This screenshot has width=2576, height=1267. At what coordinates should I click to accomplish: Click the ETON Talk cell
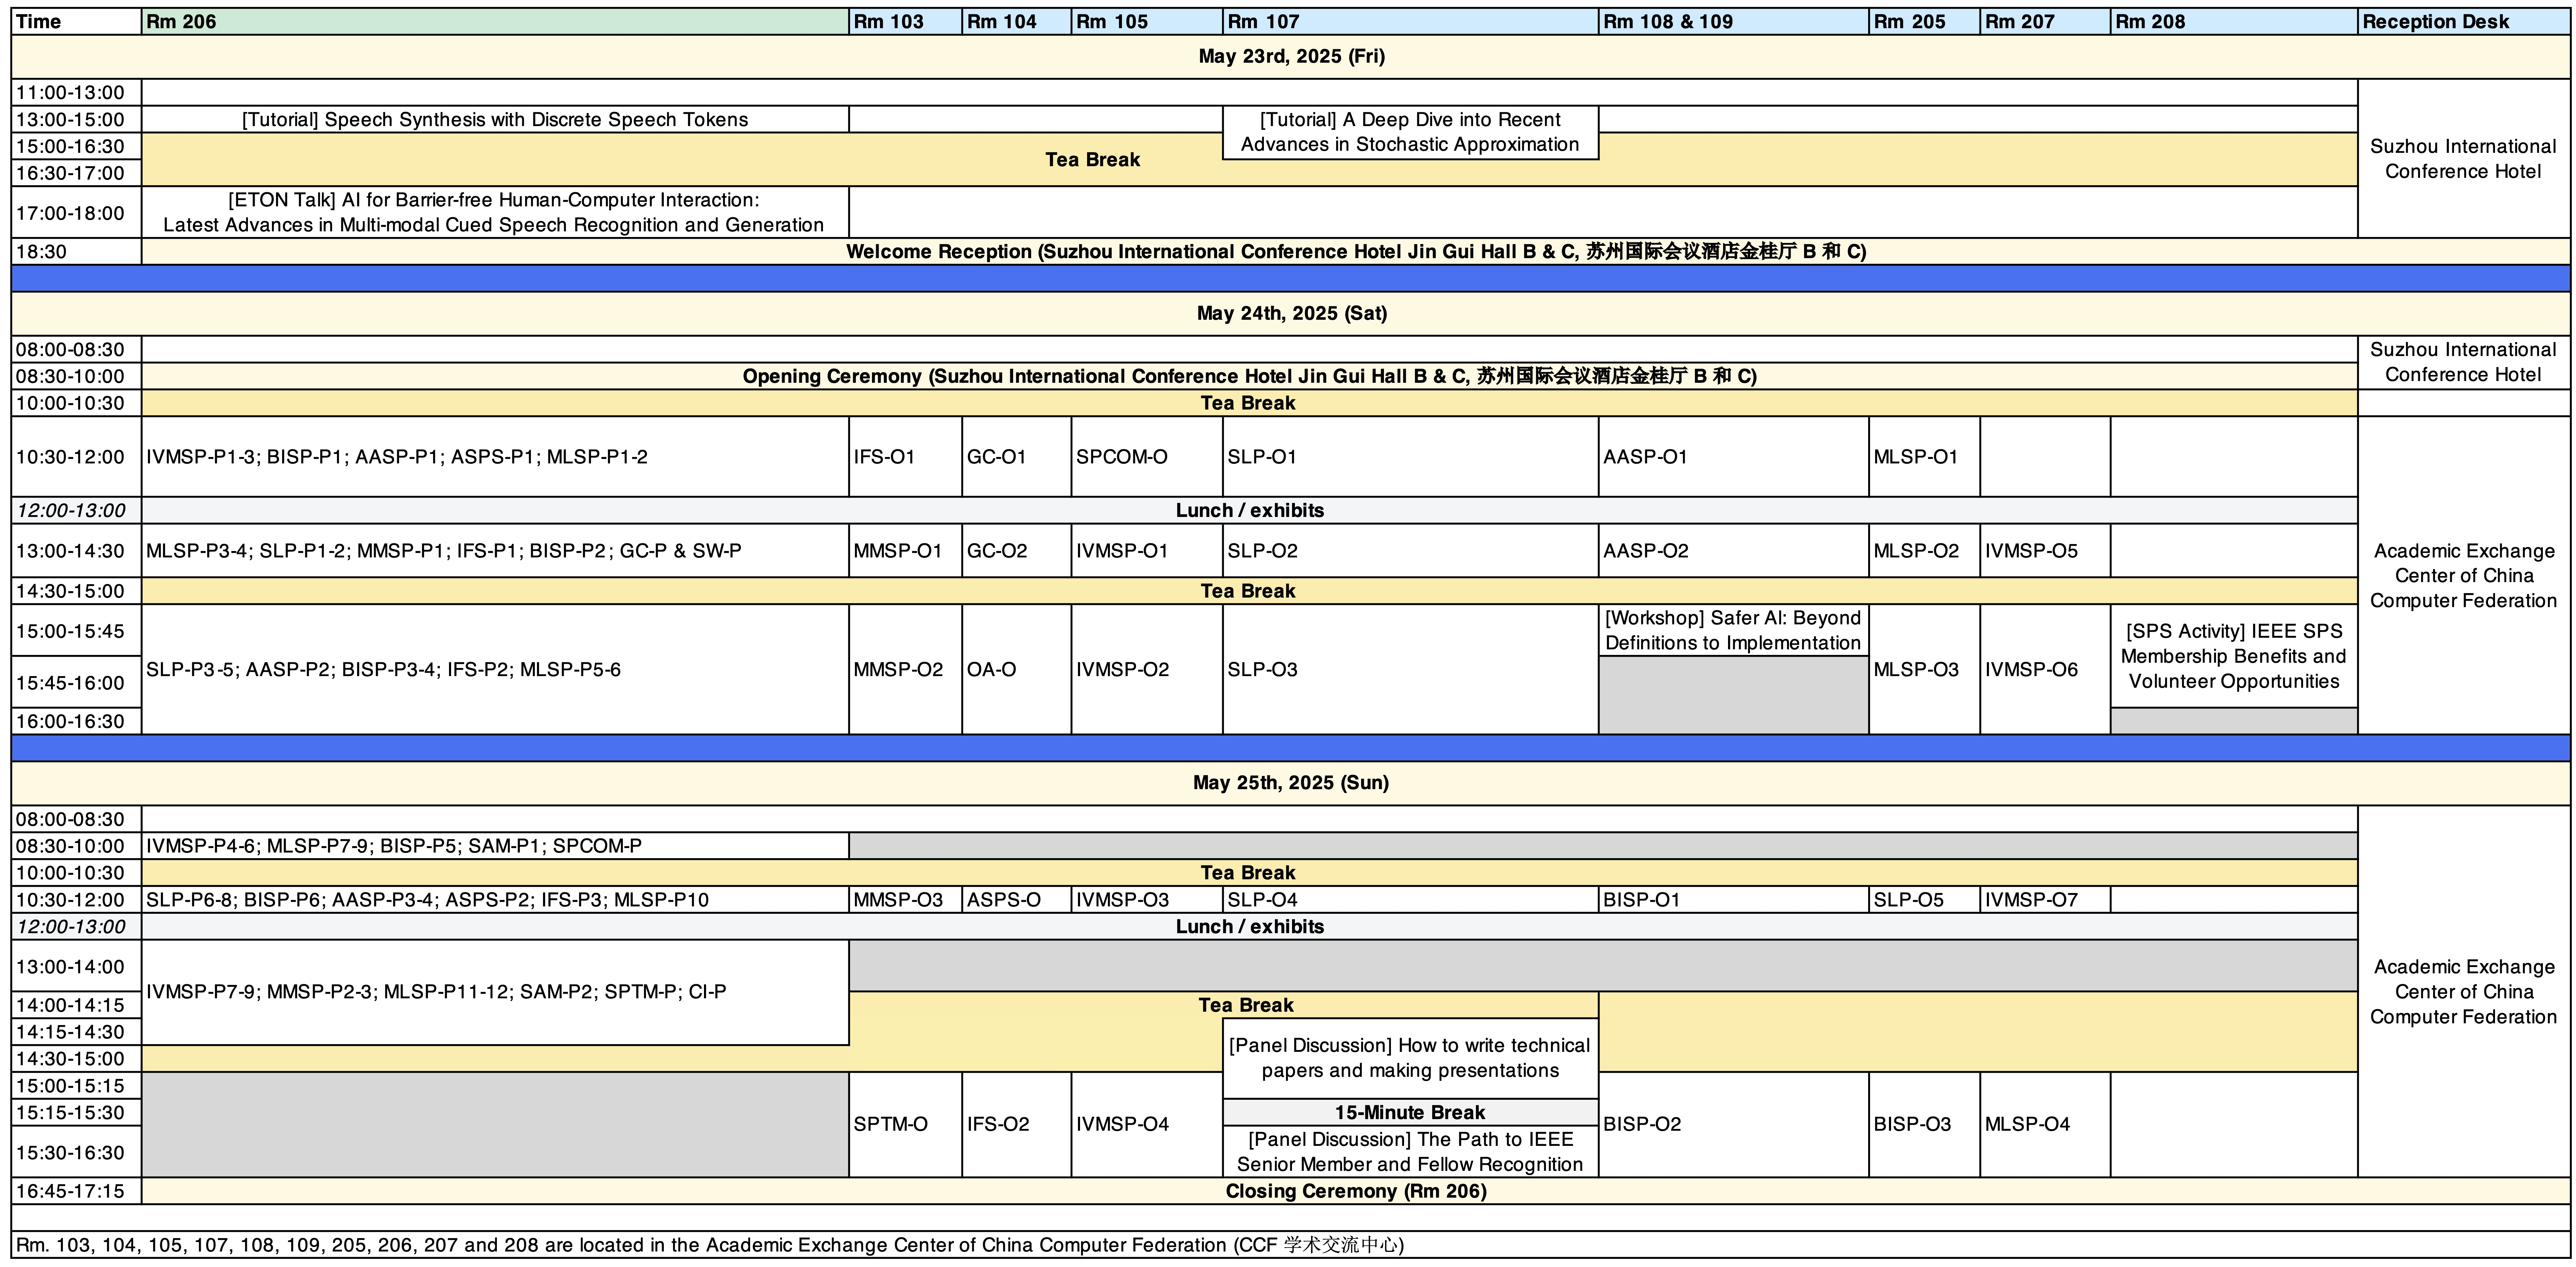tap(495, 212)
